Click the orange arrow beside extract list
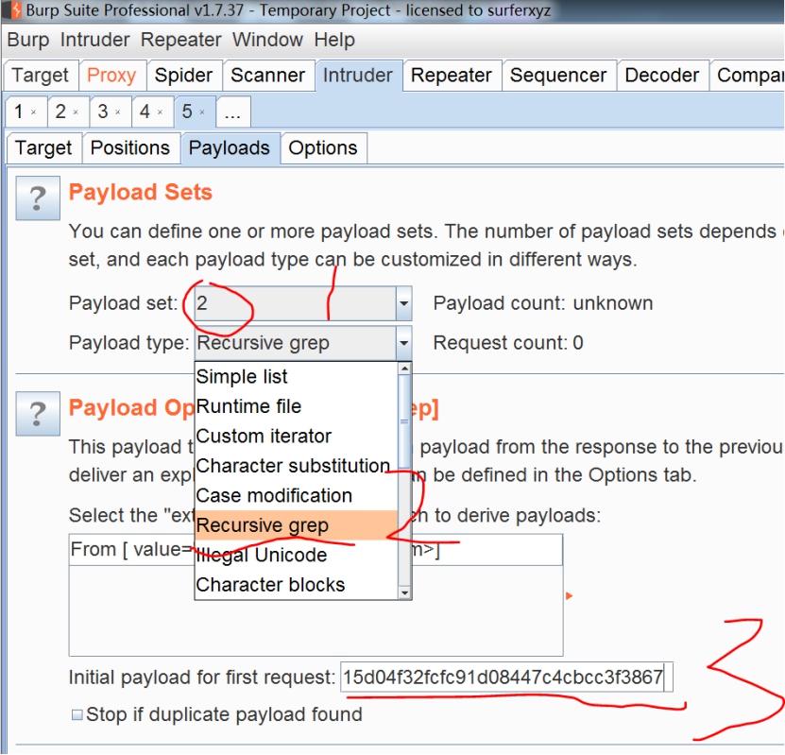The image size is (785, 755). pyautogui.click(x=569, y=596)
